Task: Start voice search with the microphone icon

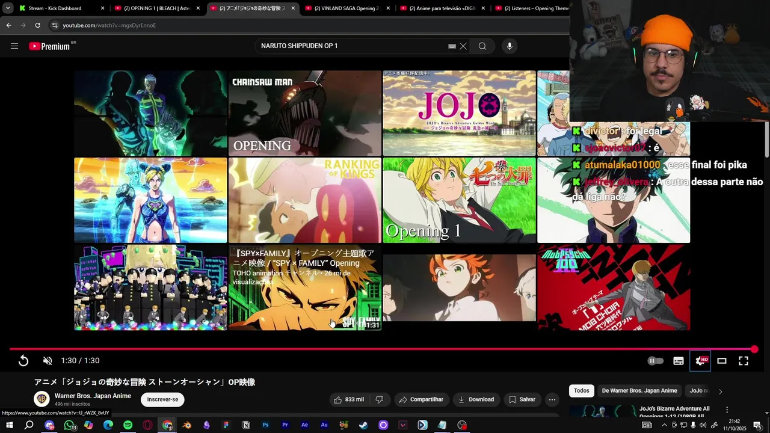Action: [510, 46]
